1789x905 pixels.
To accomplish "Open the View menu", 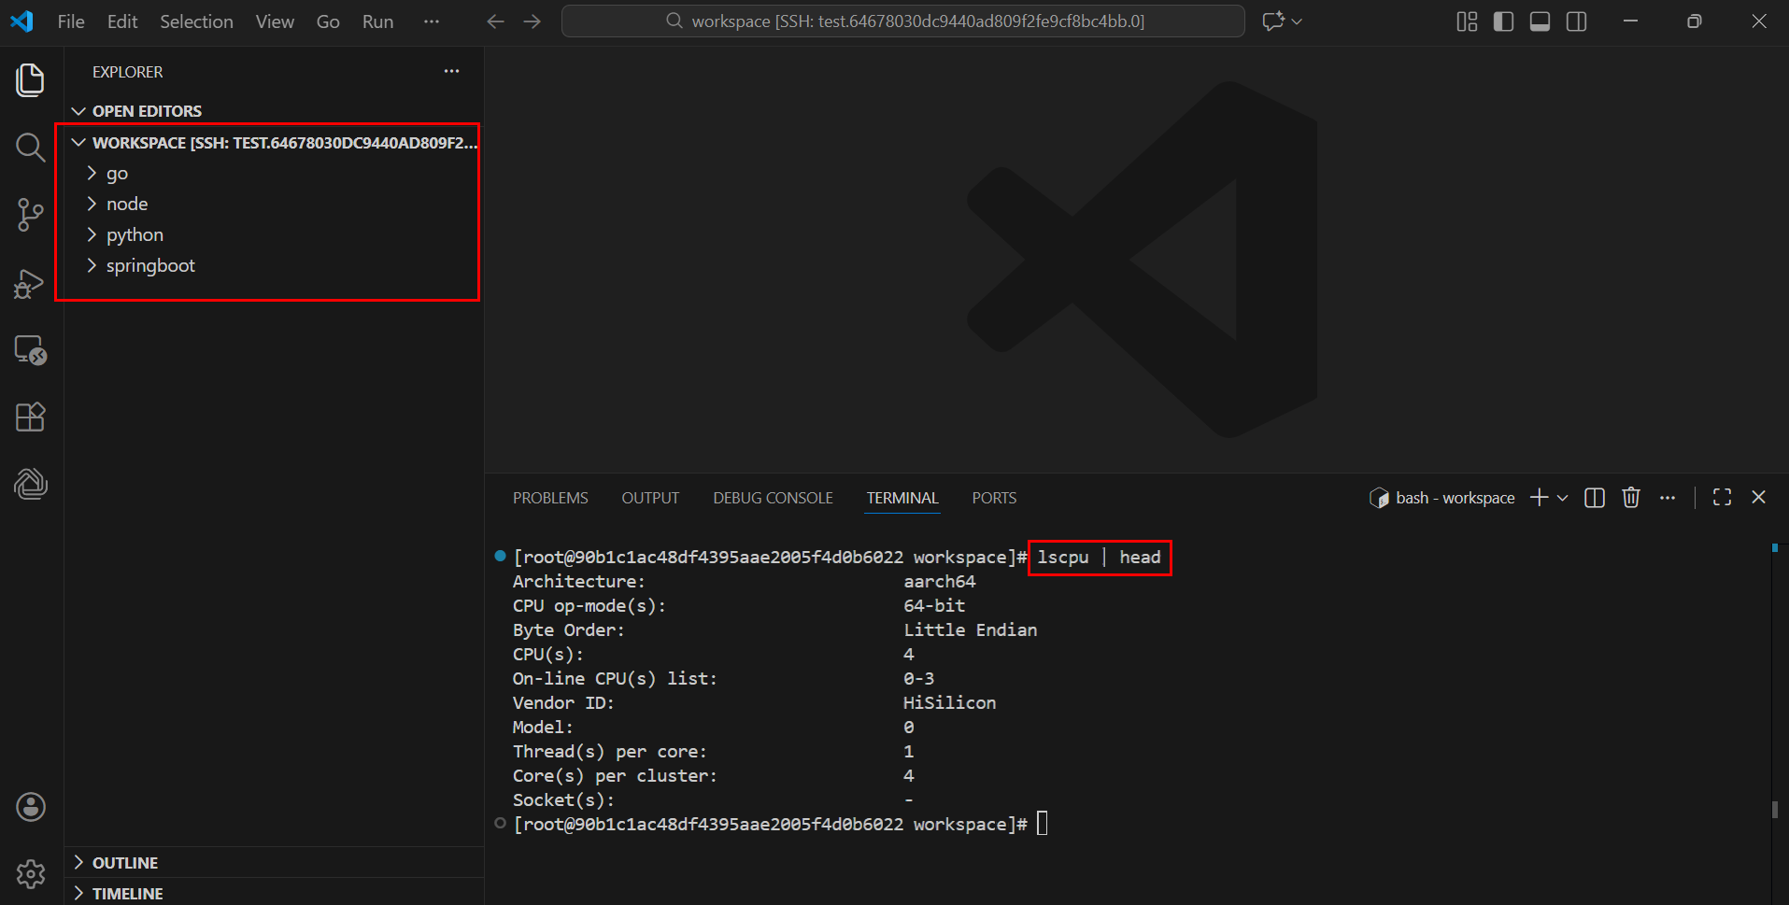I will pyautogui.click(x=275, y=21).
